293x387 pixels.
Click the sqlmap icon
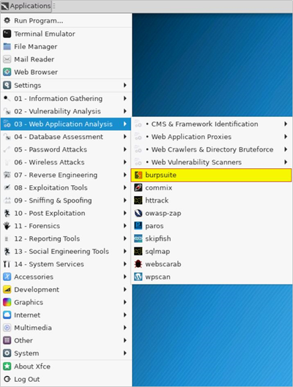click(x=138, y=252)
